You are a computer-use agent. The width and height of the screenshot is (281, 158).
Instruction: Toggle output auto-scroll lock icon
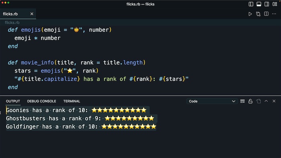250,101
